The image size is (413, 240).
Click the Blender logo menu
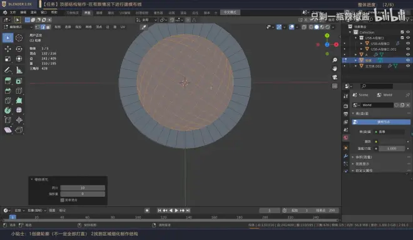click(x=5, y=12)
